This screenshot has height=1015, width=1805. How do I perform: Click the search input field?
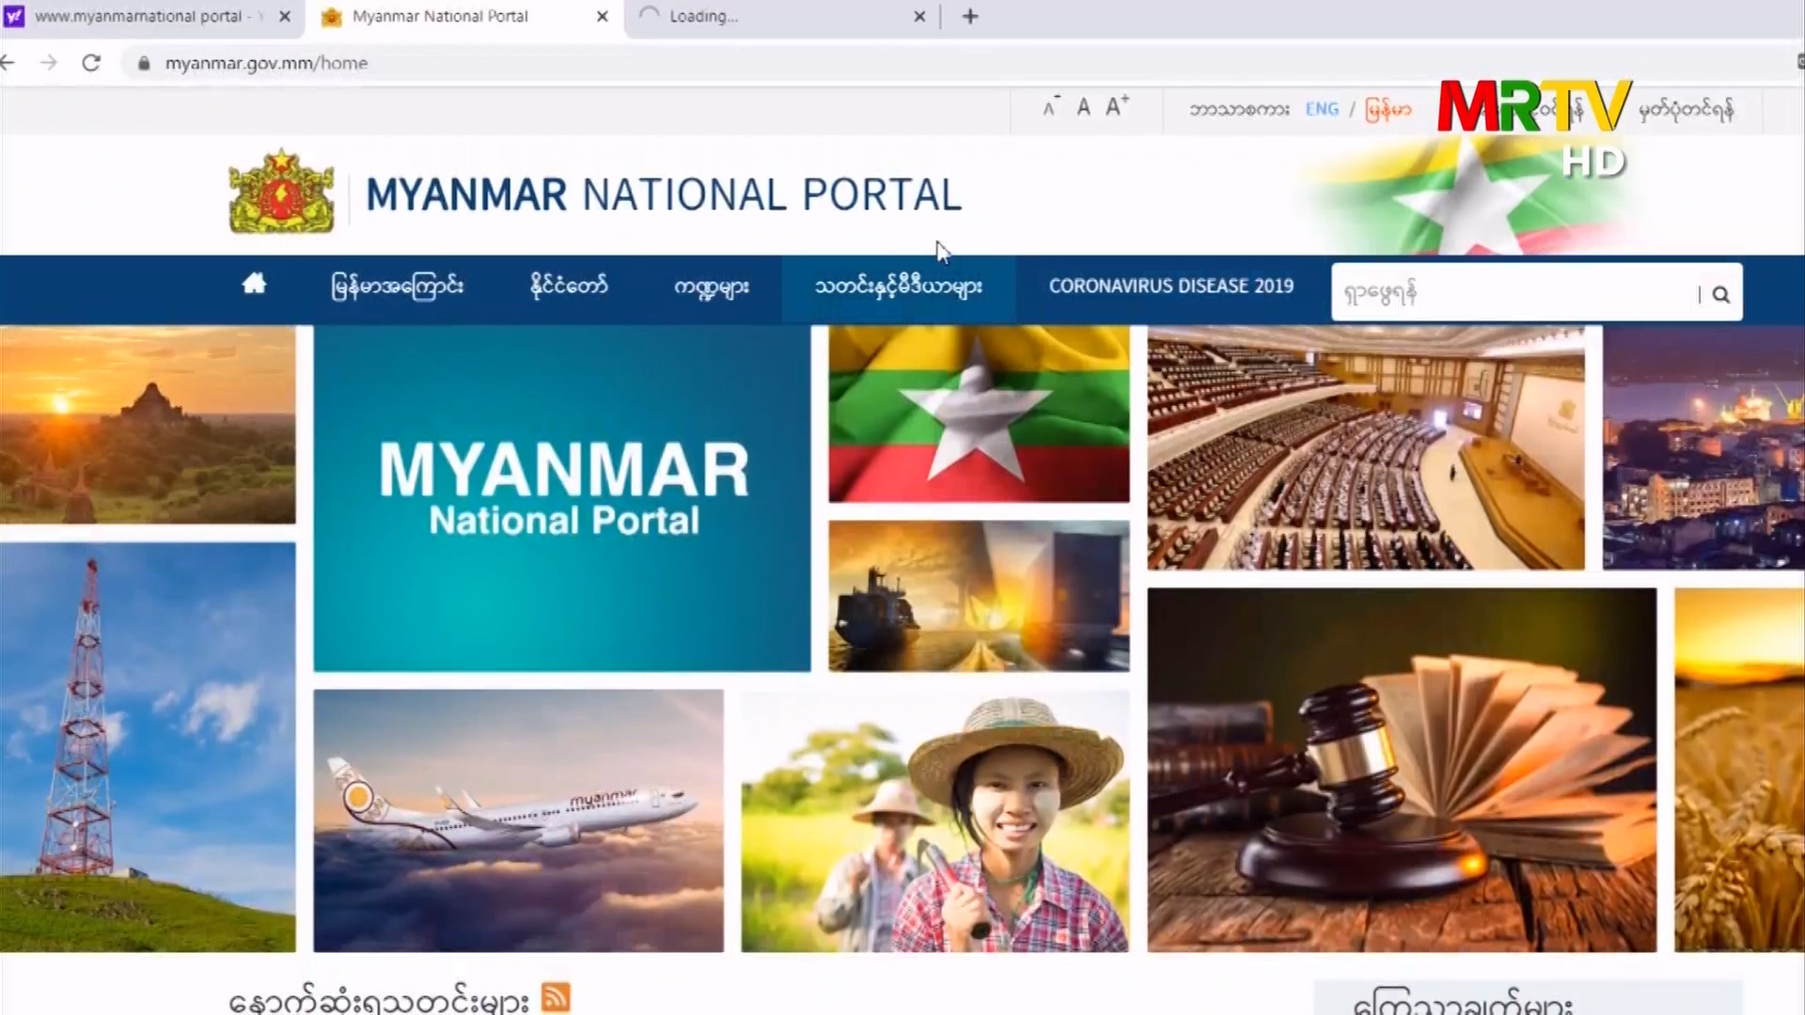[x=1504, y=292]
